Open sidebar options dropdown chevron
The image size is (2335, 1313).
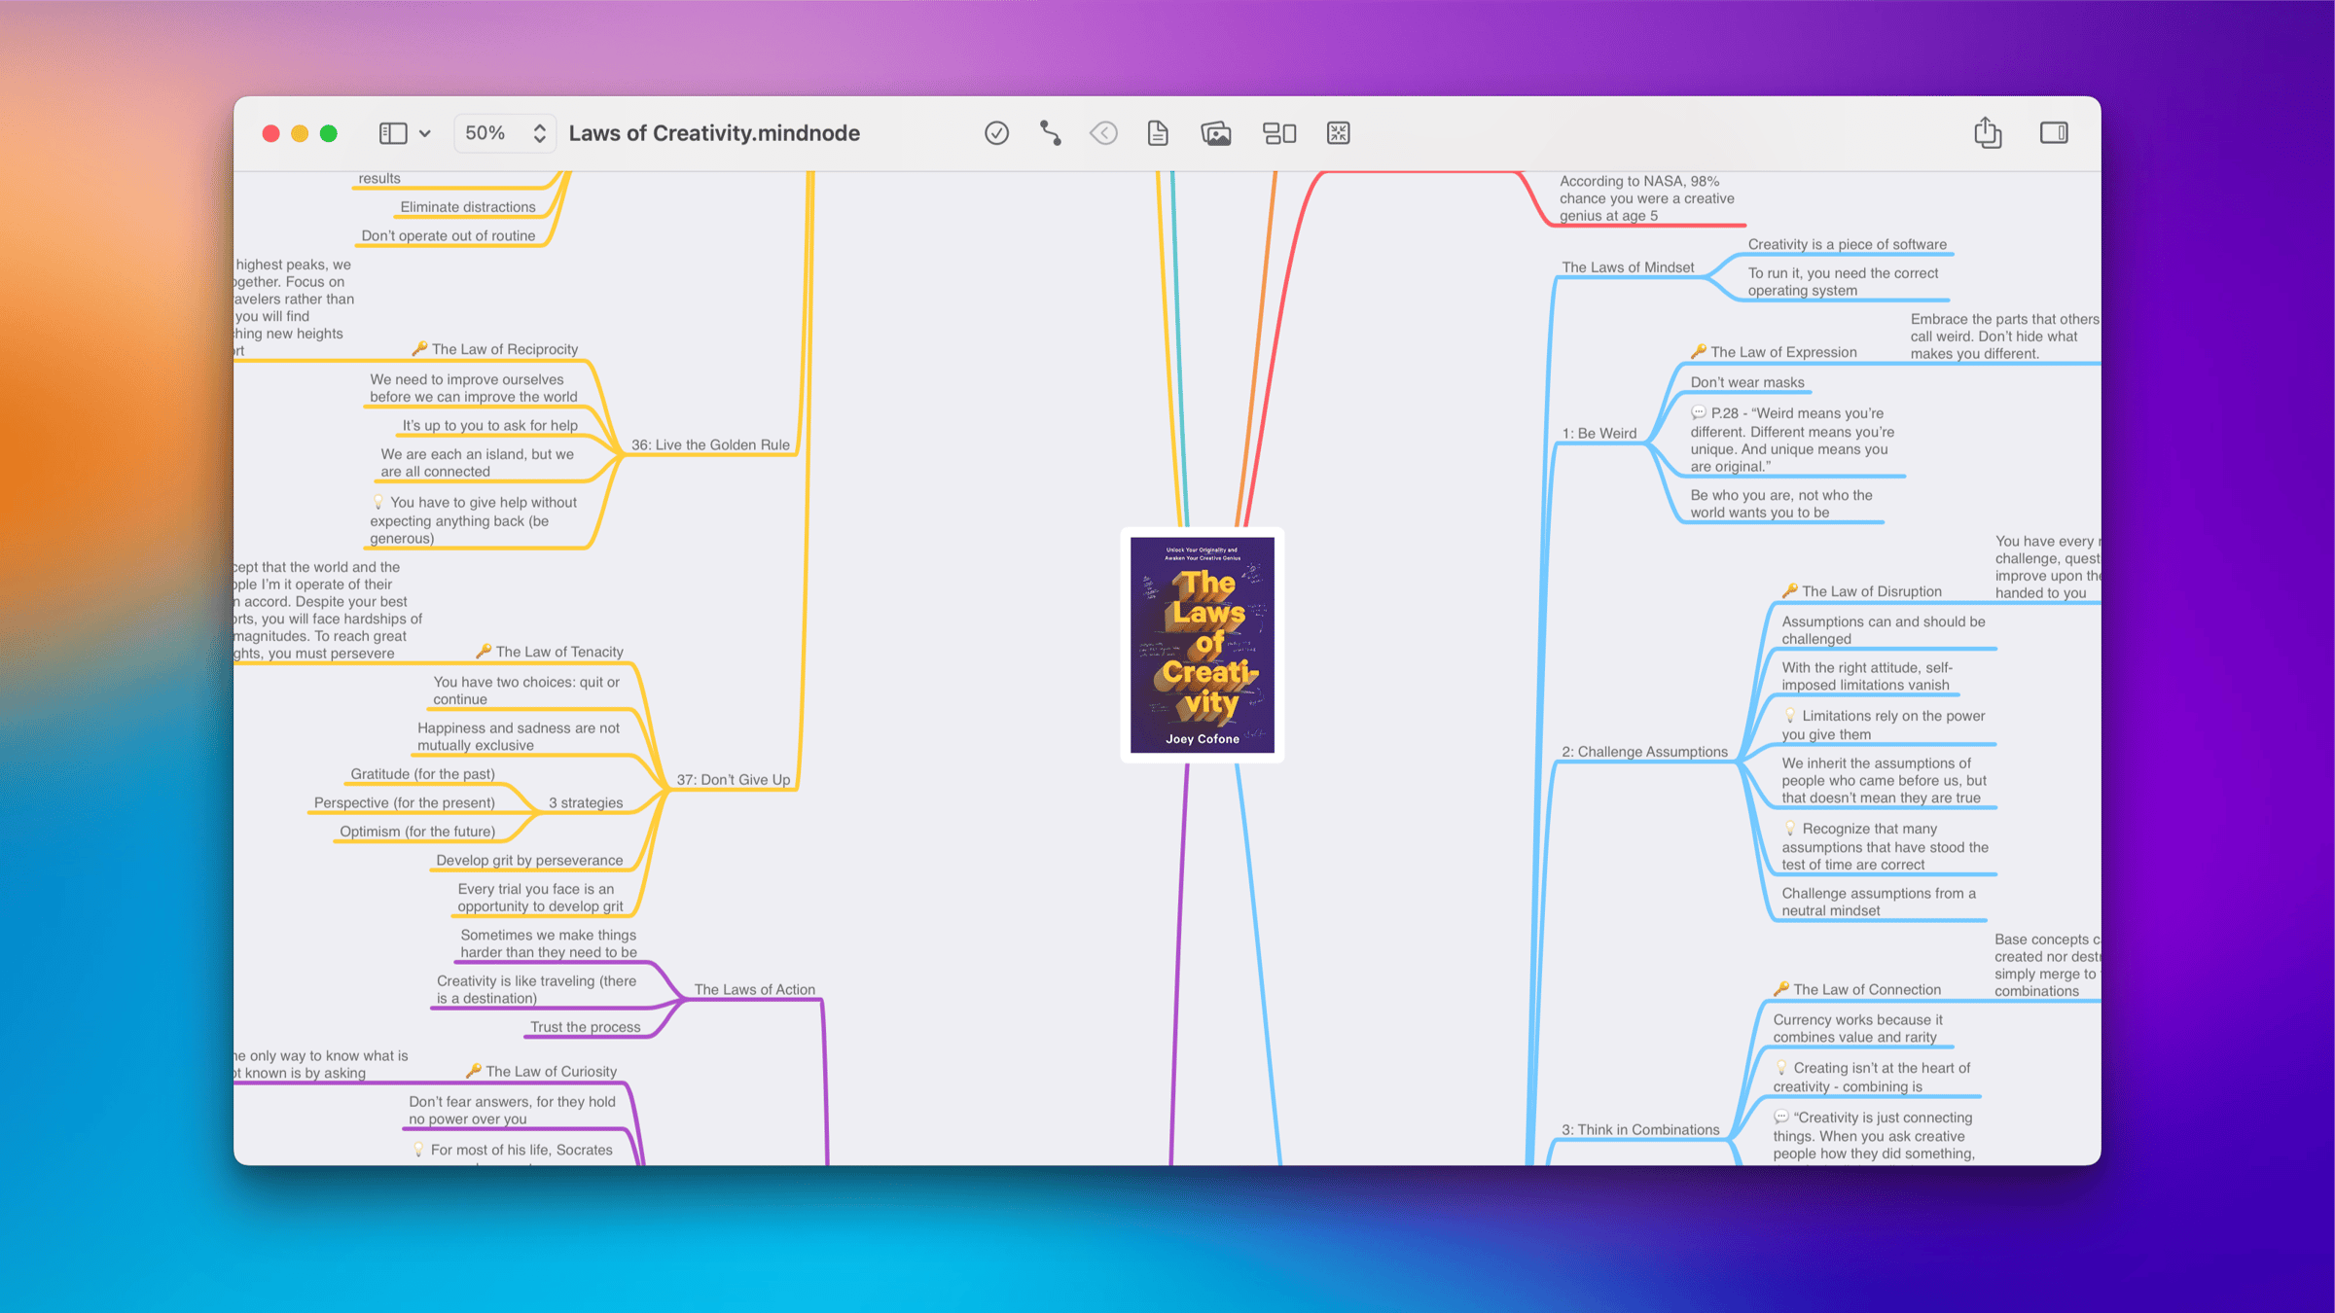[425, 133]
